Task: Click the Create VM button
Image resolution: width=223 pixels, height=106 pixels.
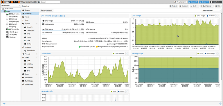Action: coord(193,2)
